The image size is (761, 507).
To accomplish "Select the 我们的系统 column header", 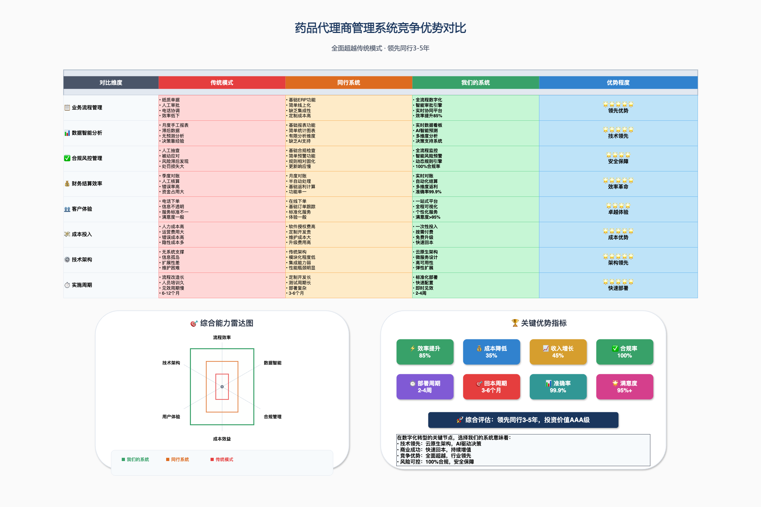I will pyautogui.click(x=475, y=82).
